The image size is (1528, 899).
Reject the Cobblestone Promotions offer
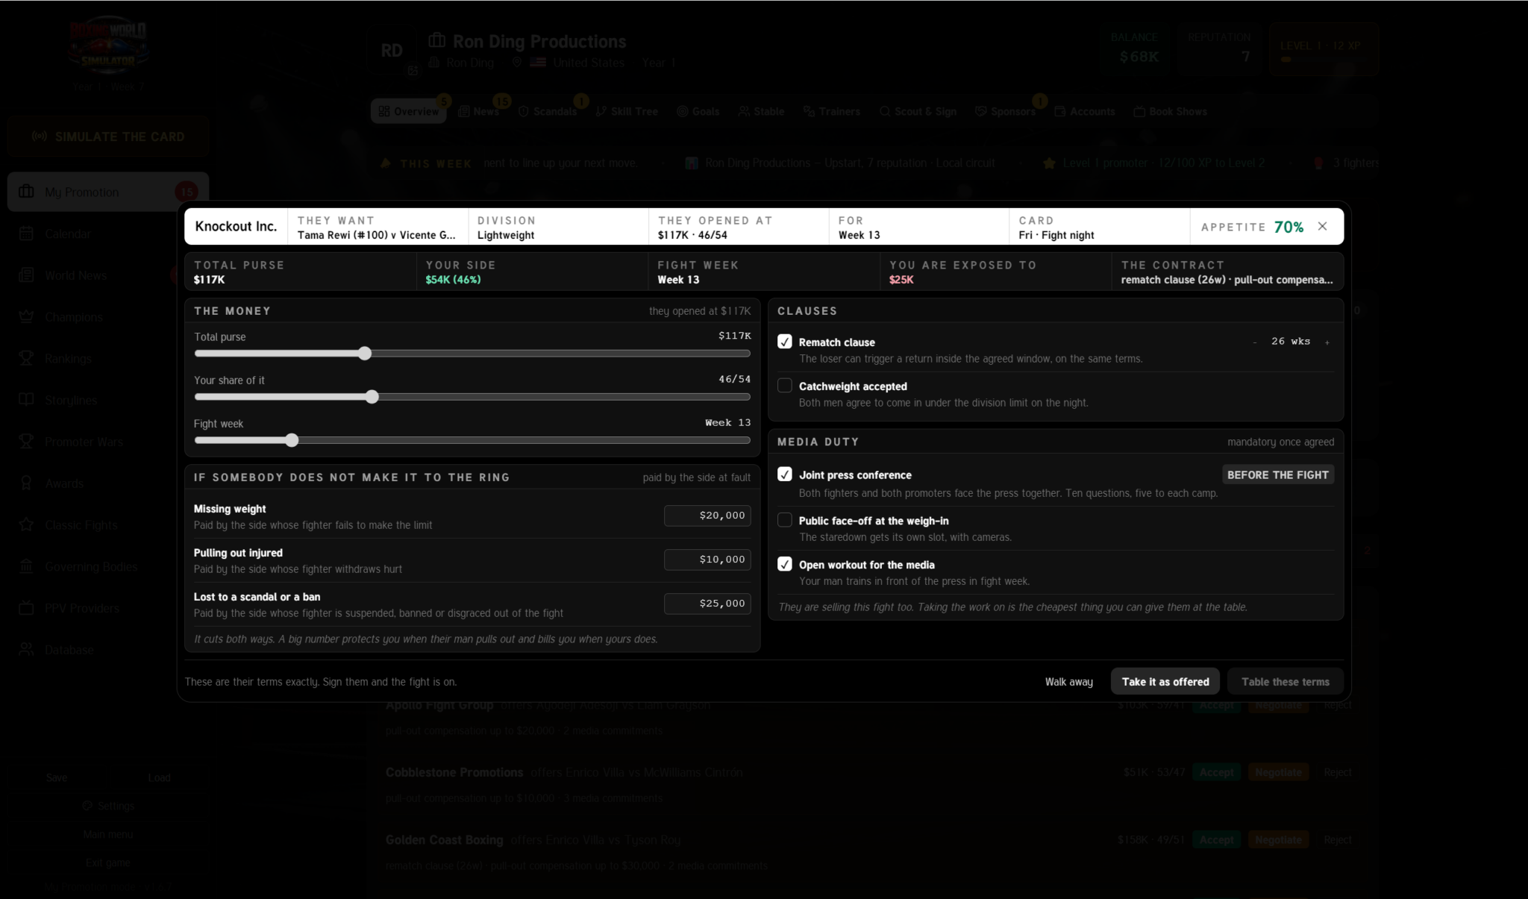1338,772
